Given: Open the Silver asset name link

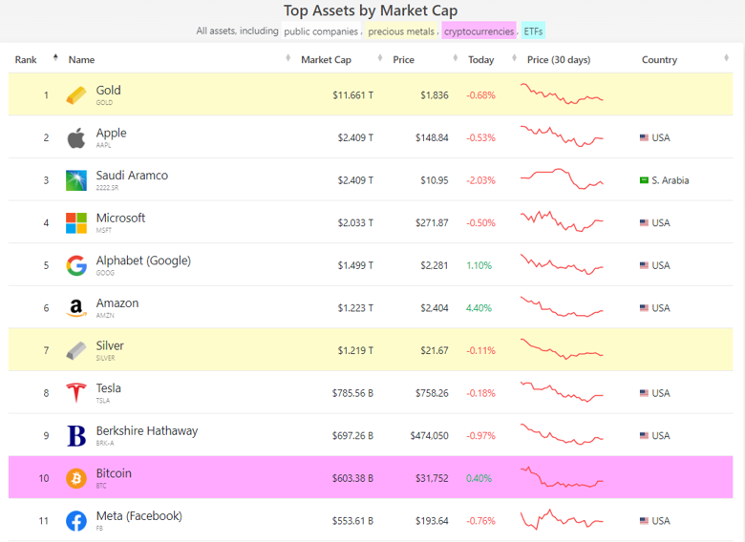Looking at the screenshot, I should pos(110,346).
